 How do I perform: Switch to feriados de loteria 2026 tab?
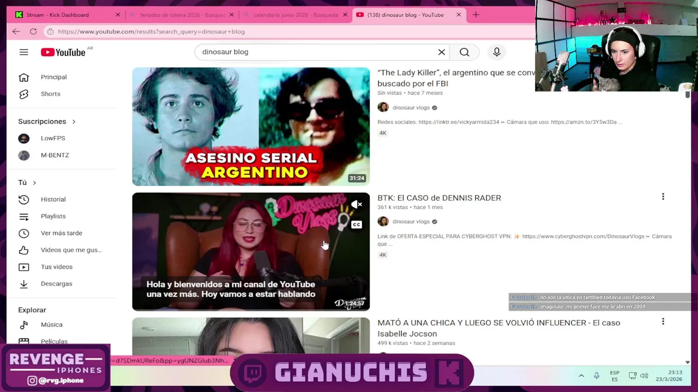(182, 15)
